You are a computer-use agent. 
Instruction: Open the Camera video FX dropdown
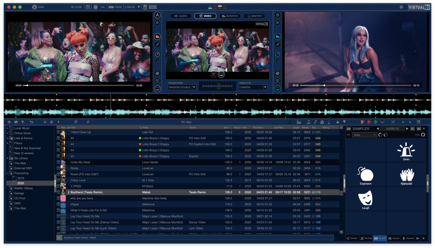pyautogui.click(x=253, y=87)
